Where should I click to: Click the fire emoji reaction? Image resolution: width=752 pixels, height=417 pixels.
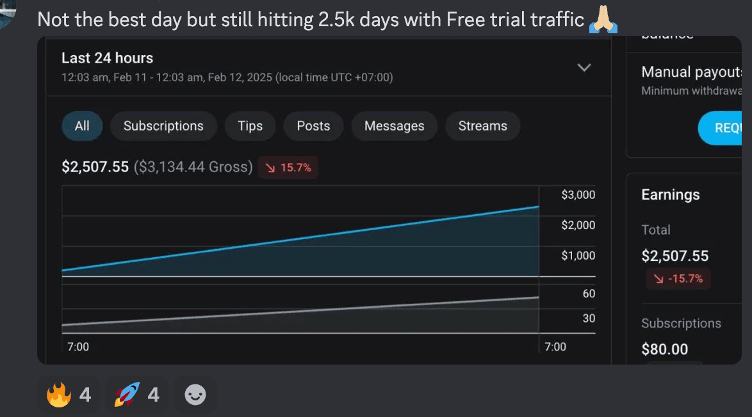tap(69, 395)
